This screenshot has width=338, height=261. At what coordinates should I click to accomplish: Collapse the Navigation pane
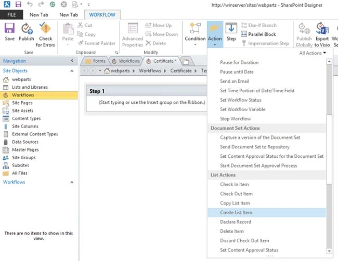pyautogui.click(x=72, y=61)
